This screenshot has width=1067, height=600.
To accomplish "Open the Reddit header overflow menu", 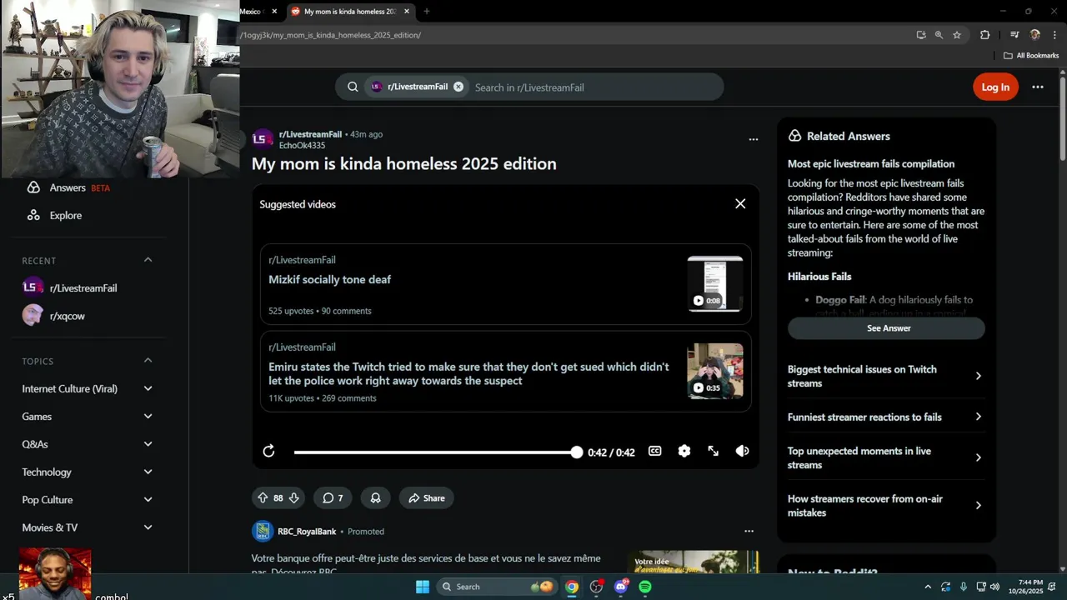I will coord(1038,87).
